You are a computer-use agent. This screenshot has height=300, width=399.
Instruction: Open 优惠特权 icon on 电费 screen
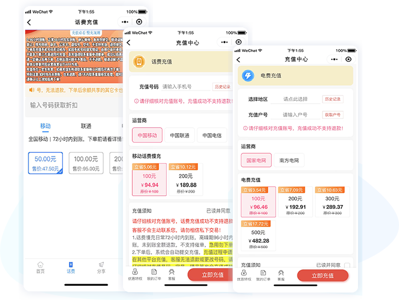(x=244, y=275)
